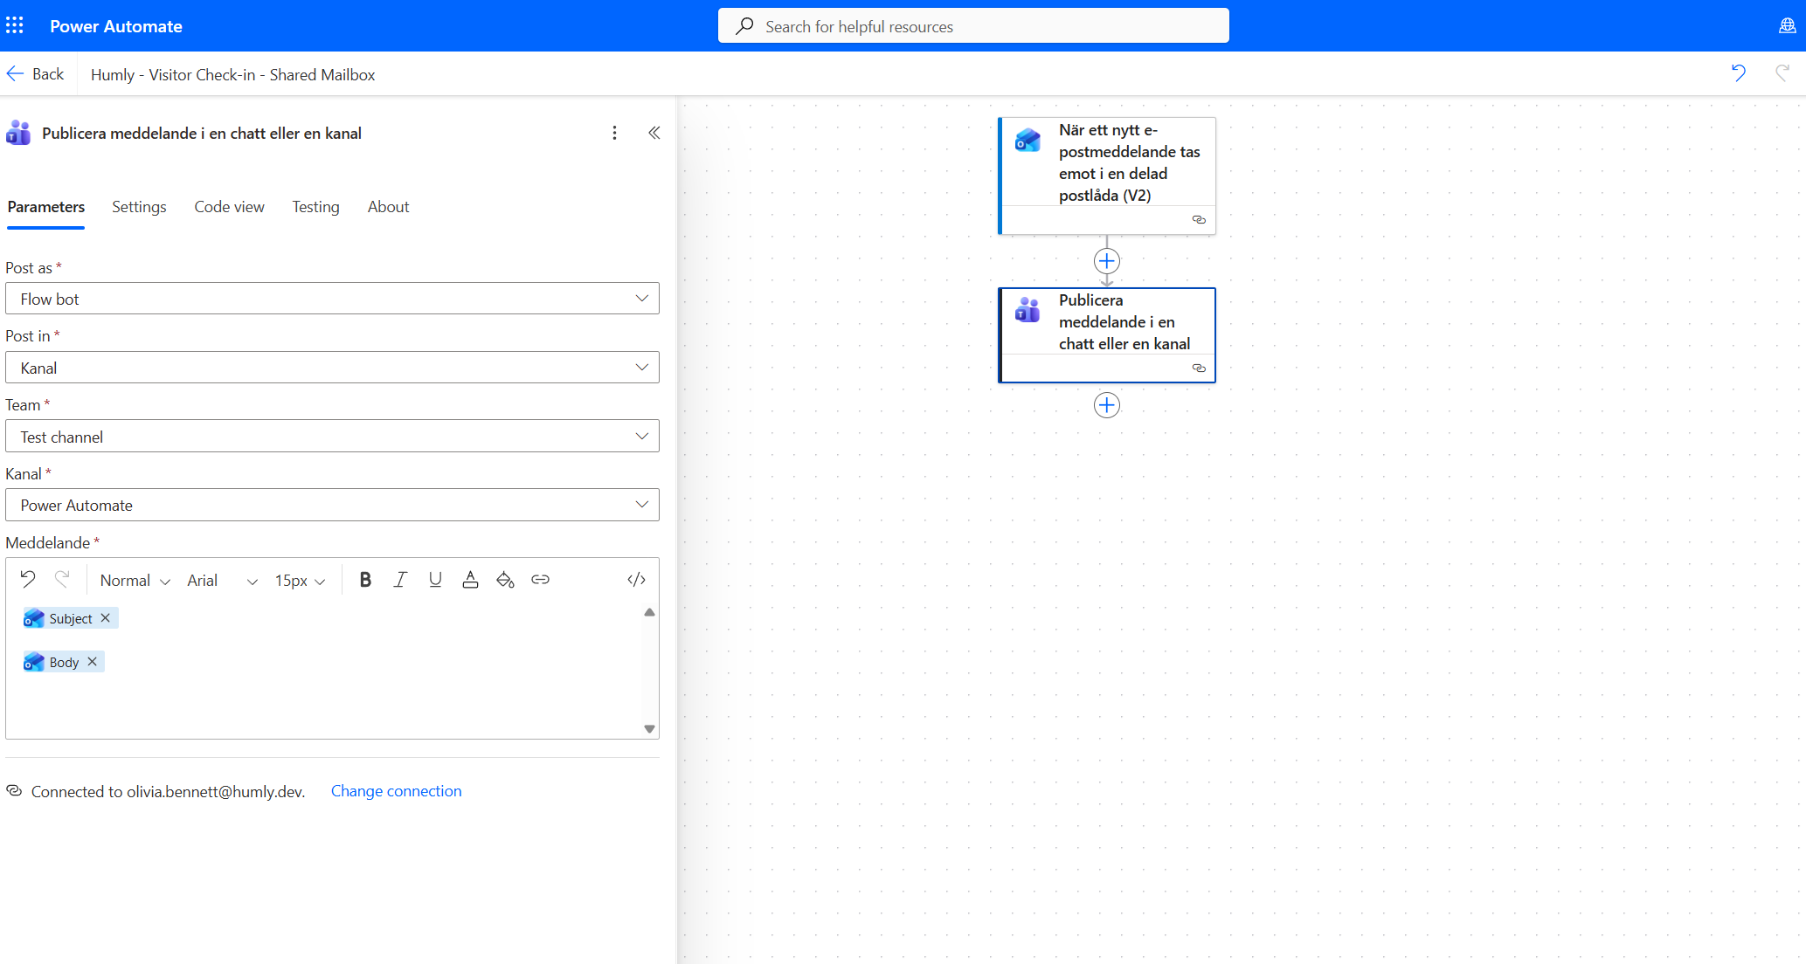Expand the Post as dropdown
Viewport: 1806px width, 964px height.
pos(332,299)
